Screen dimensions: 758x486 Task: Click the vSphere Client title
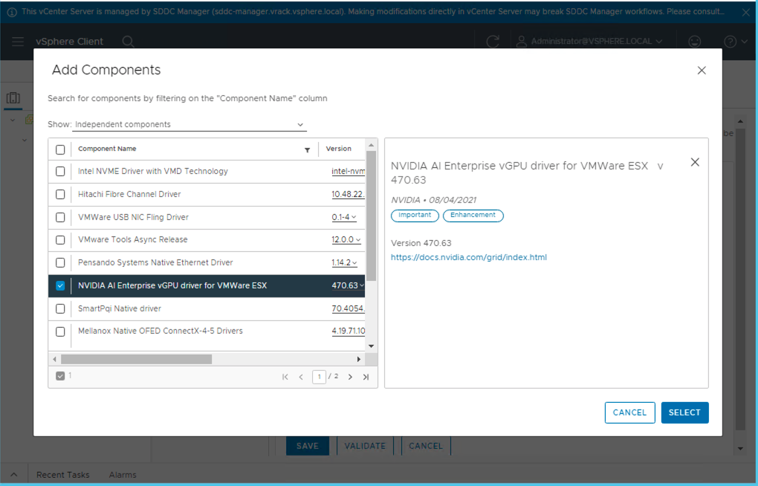pos(69,42)
